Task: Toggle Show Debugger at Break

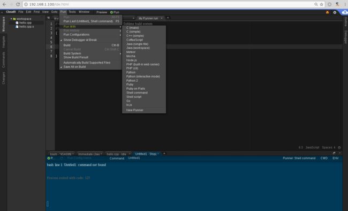Action: pos(90,40)
